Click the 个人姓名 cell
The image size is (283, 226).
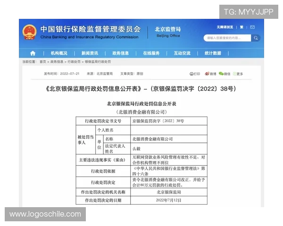(113, 130)
